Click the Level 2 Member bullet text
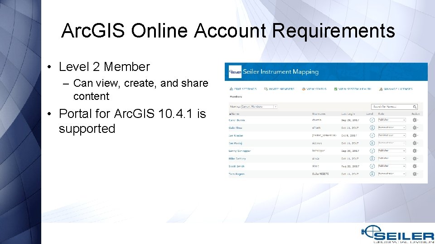 [104, 67]
